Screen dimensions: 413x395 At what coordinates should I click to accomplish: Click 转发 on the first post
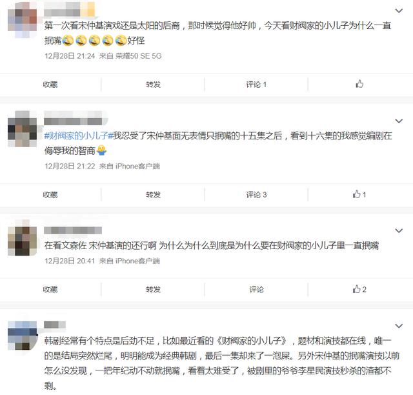point(154,85)
